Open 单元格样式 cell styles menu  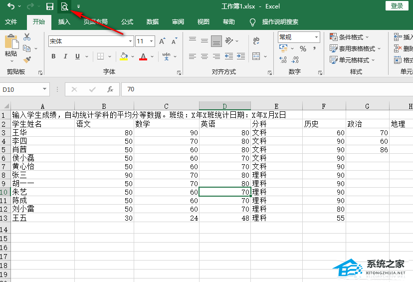tap(352, 60)
